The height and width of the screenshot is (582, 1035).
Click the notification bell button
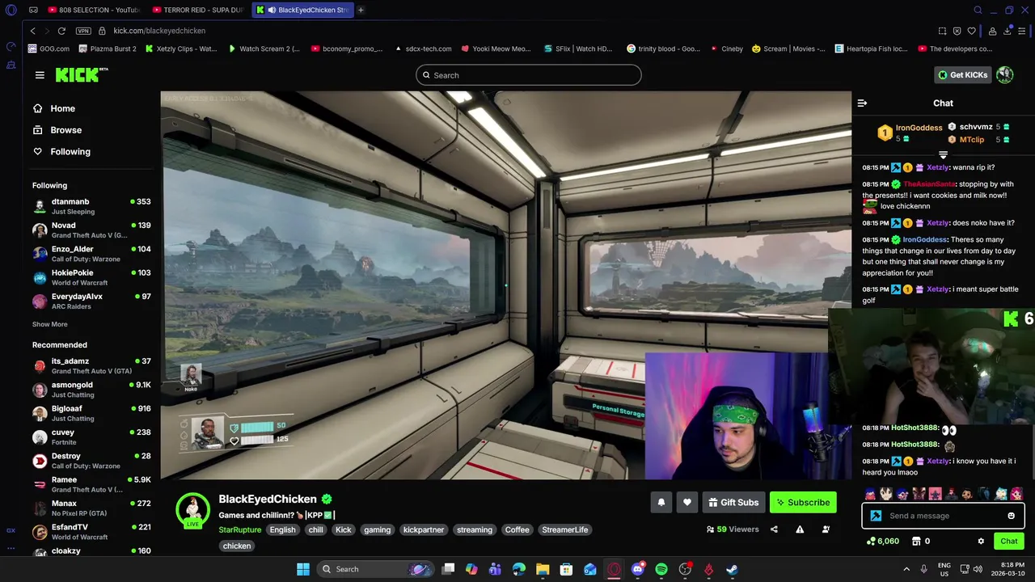click(661, 503)
